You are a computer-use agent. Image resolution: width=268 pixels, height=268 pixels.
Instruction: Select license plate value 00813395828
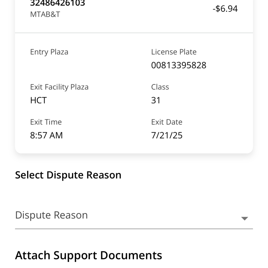[179, 65]
